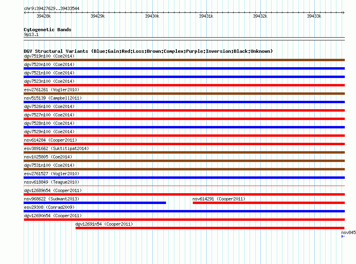Screen dimensions: 356x264
Task: Click the dgv7521n100 (Coe2014) label
Action: click(49, 73)
